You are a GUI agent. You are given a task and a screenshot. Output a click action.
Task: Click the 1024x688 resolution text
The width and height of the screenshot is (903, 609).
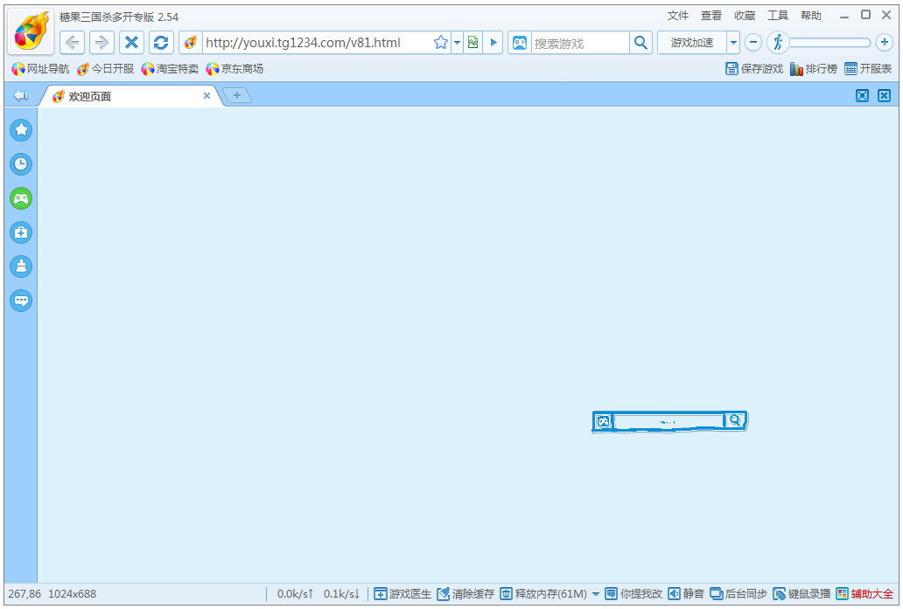(x=72, y=594)
